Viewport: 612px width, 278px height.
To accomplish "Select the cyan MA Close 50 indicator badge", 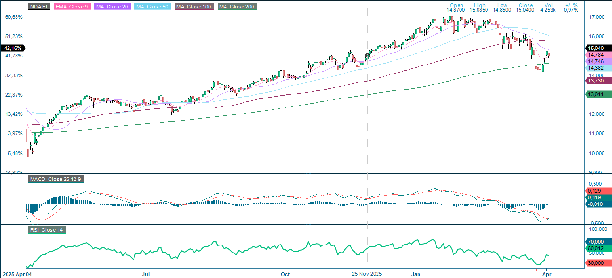I will pos(152,7).
